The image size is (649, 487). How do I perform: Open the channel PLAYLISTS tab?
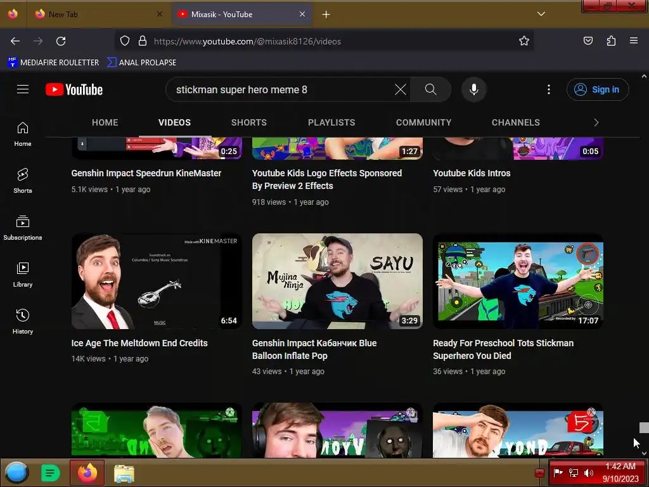(331, 122)
